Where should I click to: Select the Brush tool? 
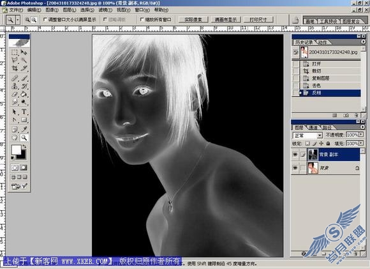(24, 78)
